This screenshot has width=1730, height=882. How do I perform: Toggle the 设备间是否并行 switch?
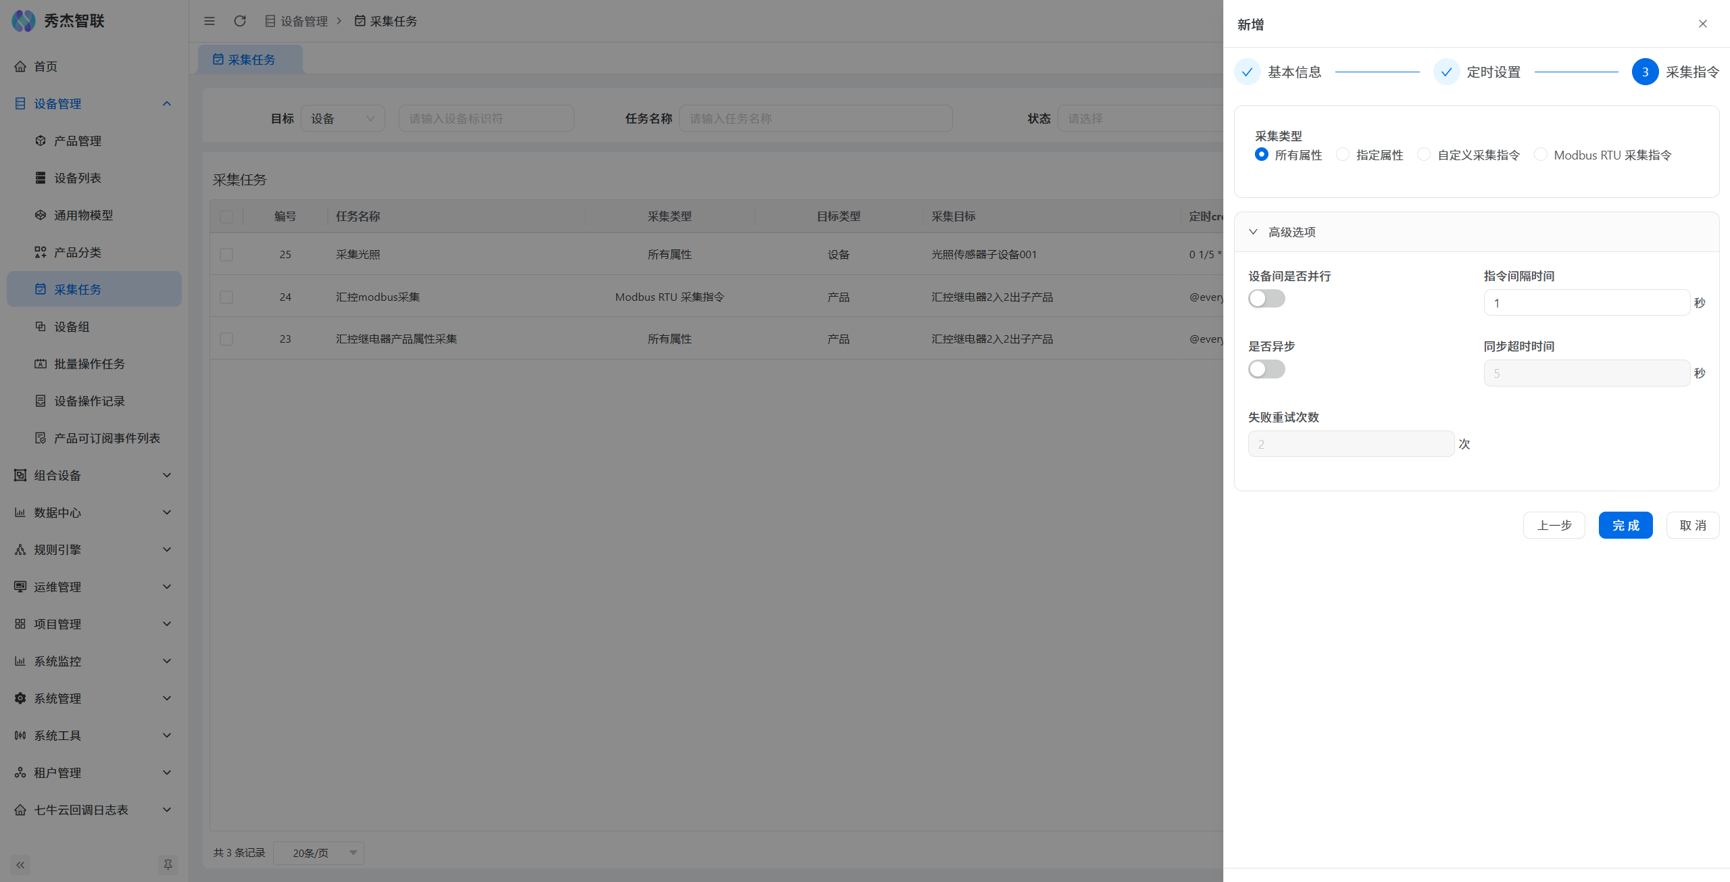click(x=1266, y=299)
